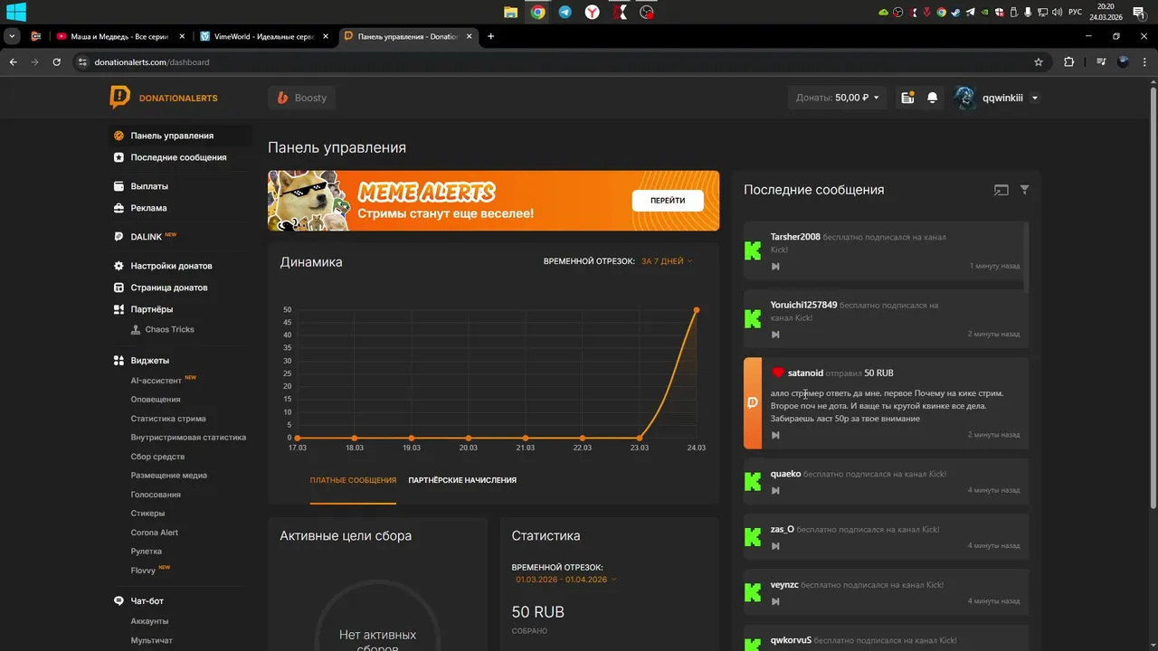Open AI-ассистент widget link
The image size is (1158, 651).
click(156, 381)
